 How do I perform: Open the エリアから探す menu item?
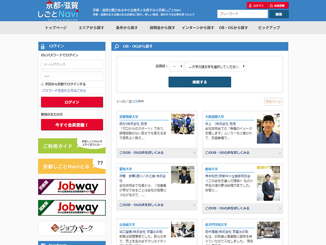pos(91,28)
